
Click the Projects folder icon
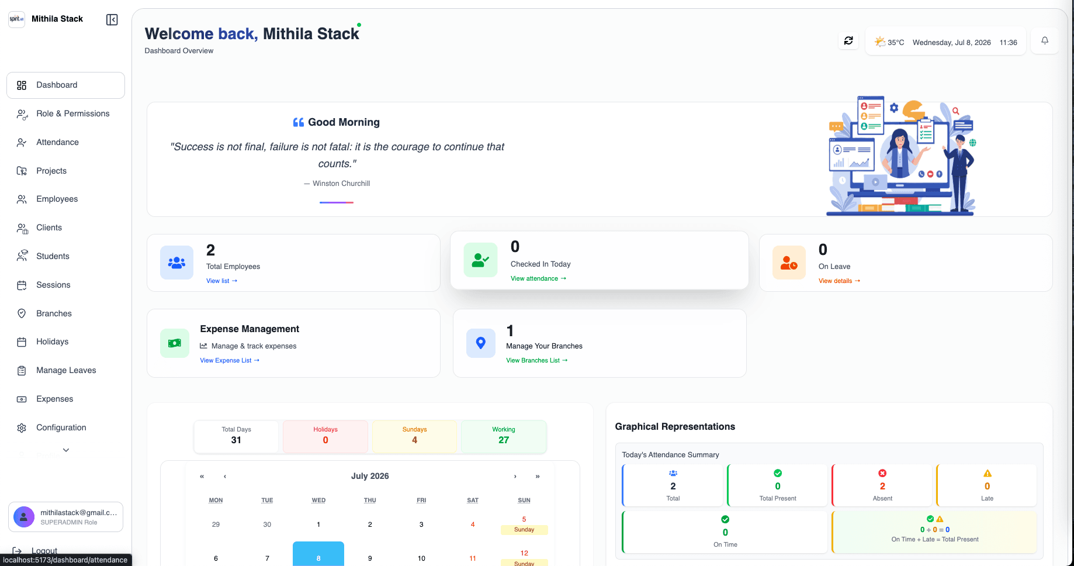coord(22,171)
